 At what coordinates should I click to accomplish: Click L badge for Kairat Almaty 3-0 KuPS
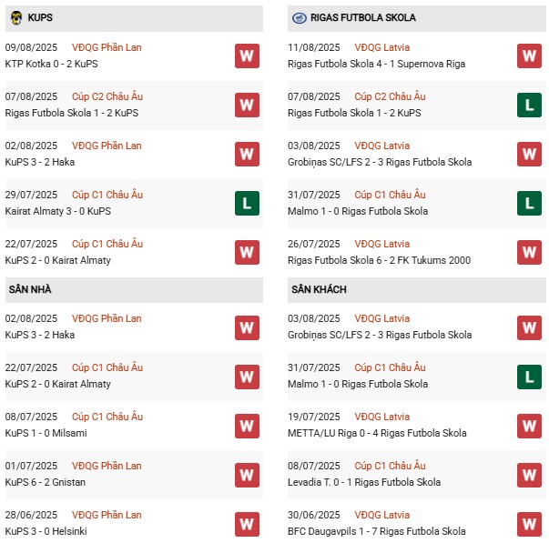tap(247, 204)
